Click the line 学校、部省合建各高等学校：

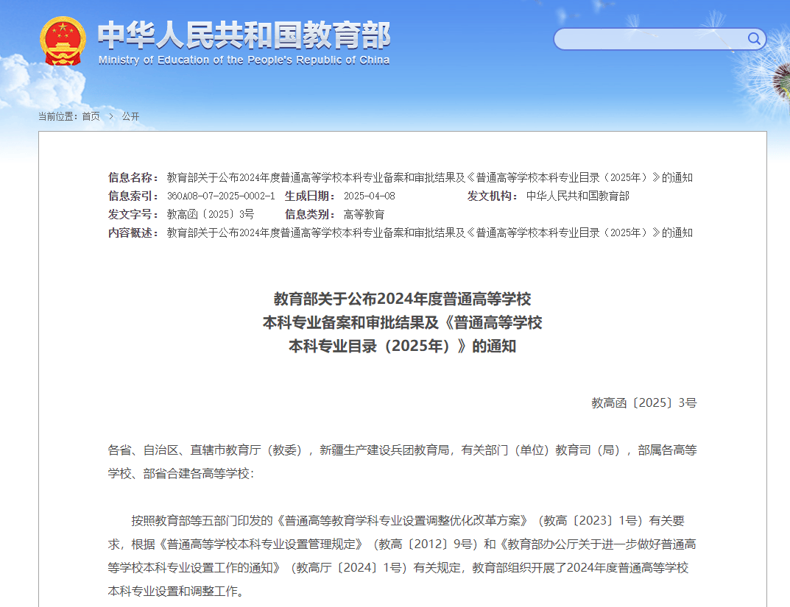tap(181, 474)
